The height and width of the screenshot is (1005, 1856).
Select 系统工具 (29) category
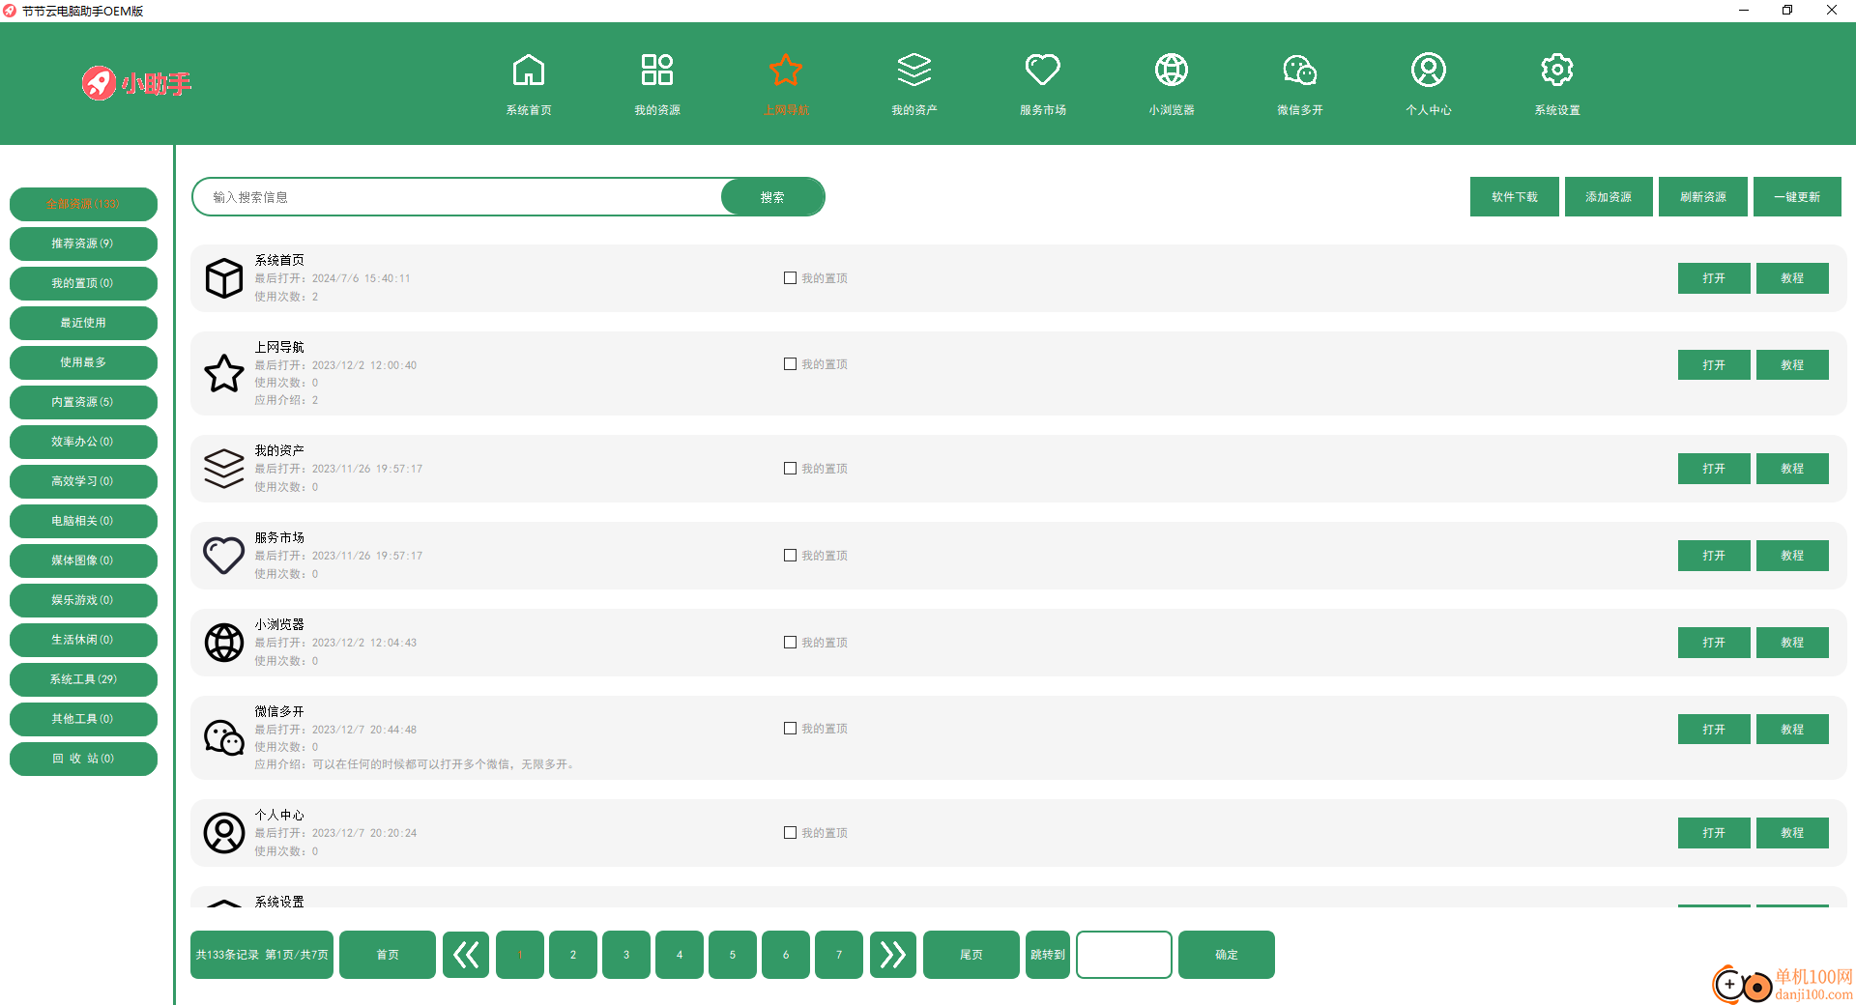[x=83, y=679]
